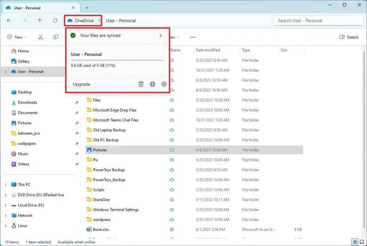Expand DVD Drive (D:) GParted-live node
Screen dimensions: 367x246
(x=6, y=195)
